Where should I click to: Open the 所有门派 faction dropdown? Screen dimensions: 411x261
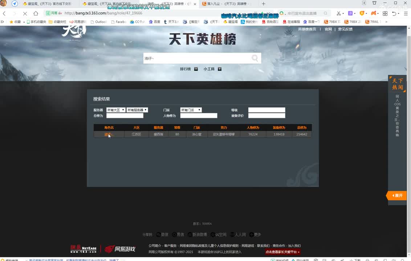pyautogui.click(x=191, y=109)
